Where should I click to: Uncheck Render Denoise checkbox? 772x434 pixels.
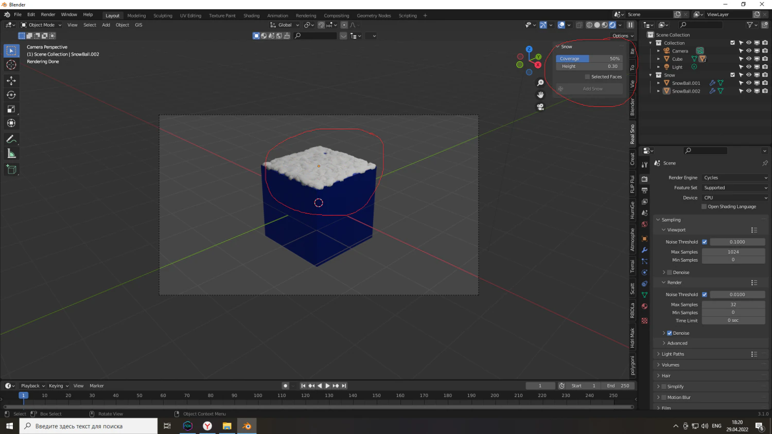coord(670,333)
